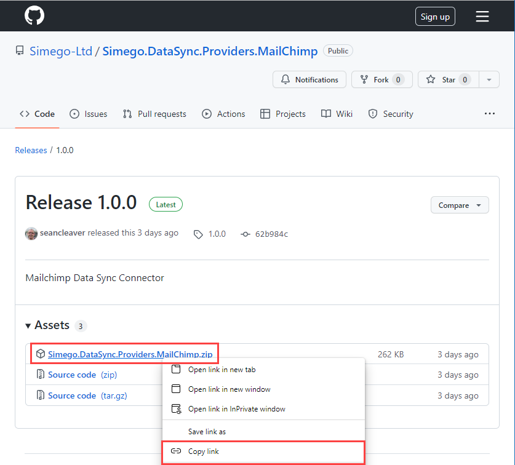The height and width of the screenshot is (465, 515).
Task: Switch to the Code tab
Action: point(37,114)
